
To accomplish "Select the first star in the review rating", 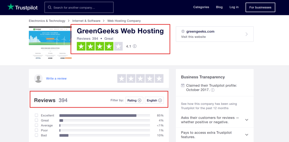I will (x=122, y=78).
